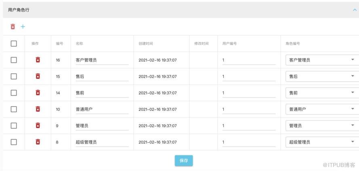The height and width of the screenshot is (171, 359).
Task: Delete row 10 普通用户 with its trash icon
Action: [38, 109]
